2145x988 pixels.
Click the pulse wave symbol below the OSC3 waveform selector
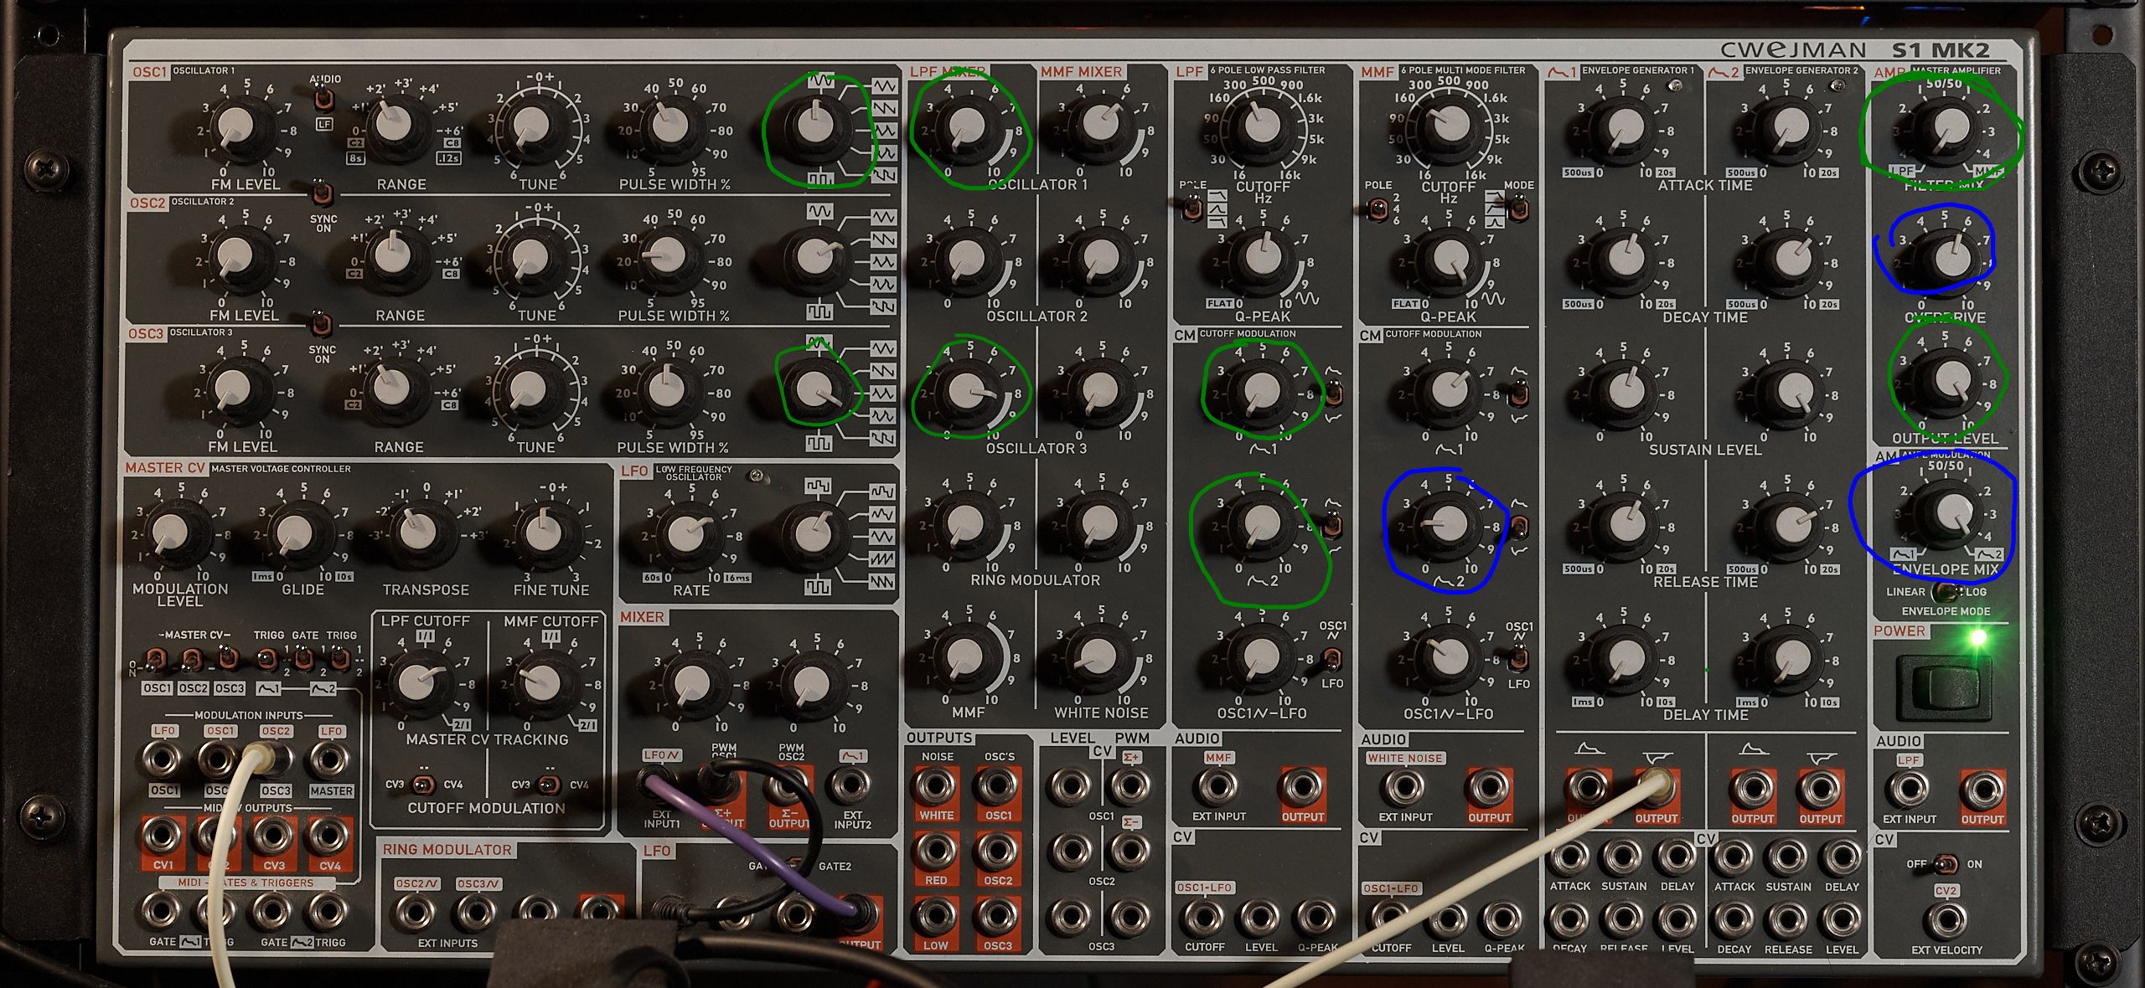click(x=819, y=443)
